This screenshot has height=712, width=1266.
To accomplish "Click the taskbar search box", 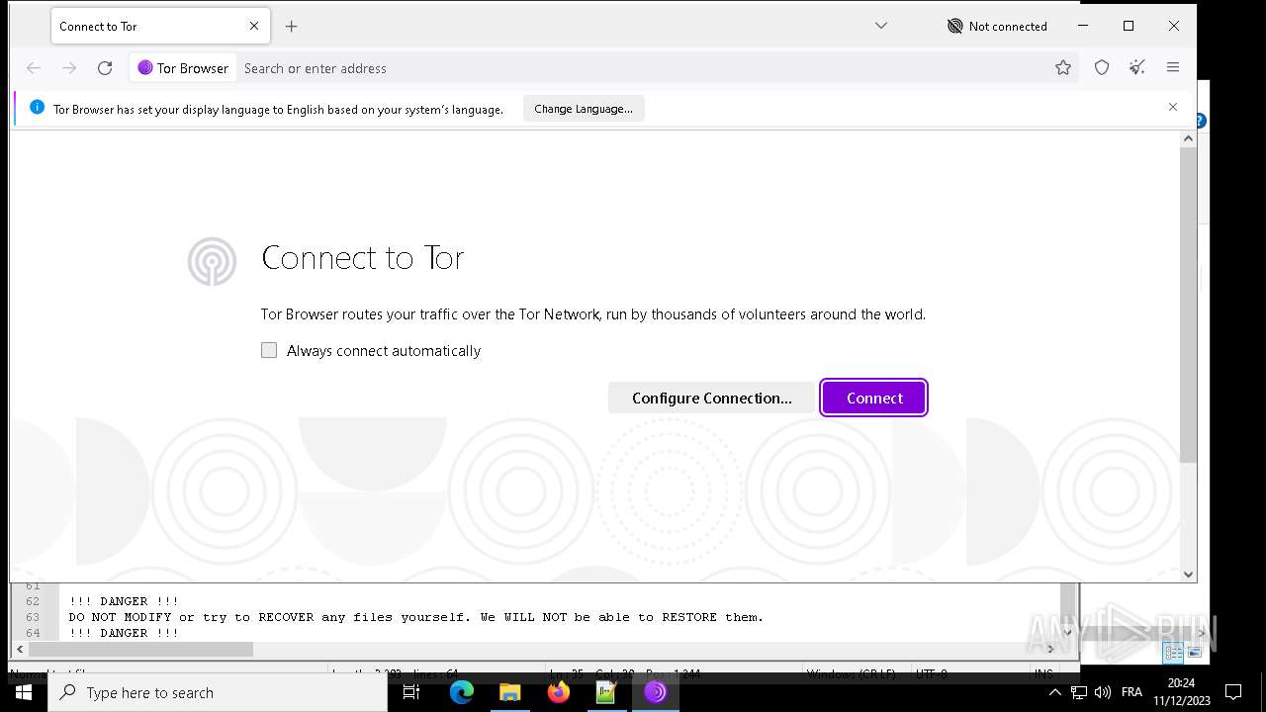I will (x=218, y=692).
